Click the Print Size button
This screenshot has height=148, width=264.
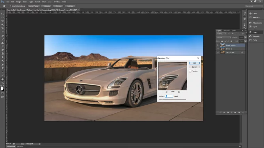(x=70, y=6)
